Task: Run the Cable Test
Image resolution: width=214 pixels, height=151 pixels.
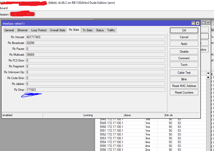Action: click(184, 73)
